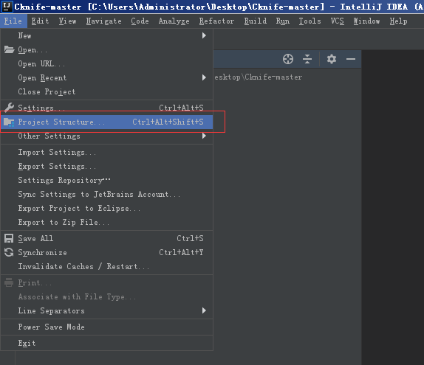The image size is (424, 365).
Task: Expand the Other Settings submenu arrow
Action: [204, 136]
